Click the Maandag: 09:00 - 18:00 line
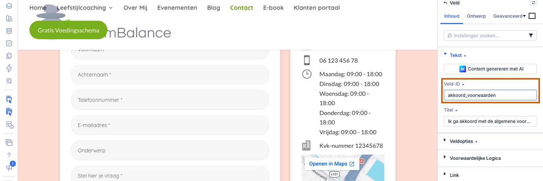 pos(351,74)
